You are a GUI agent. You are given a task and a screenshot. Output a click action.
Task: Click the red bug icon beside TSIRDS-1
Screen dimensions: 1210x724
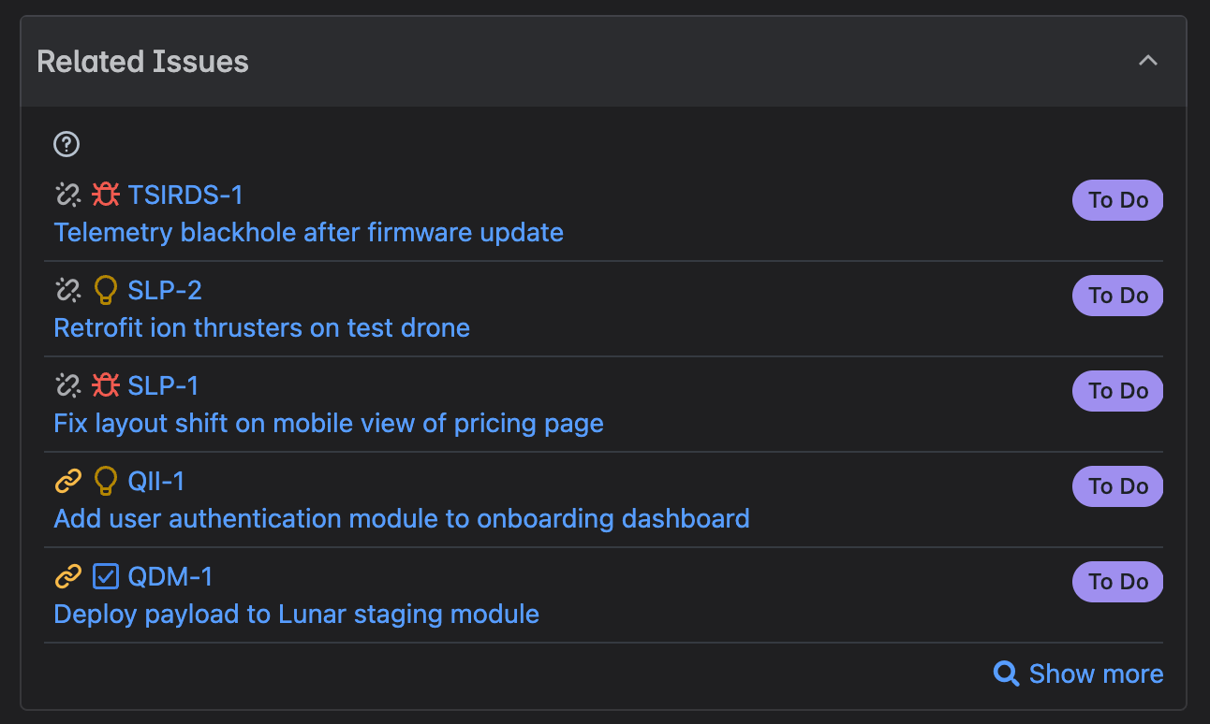pyautogui.click(x=106, y=195)
